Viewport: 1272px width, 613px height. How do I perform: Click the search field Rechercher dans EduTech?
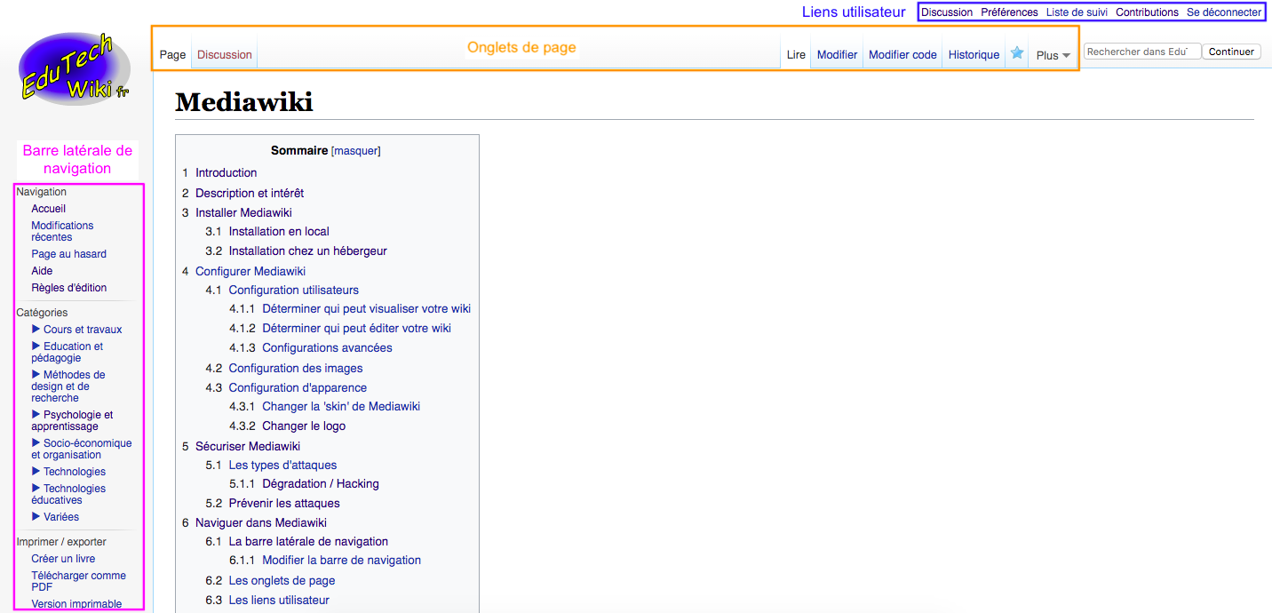coord(1142,52)
